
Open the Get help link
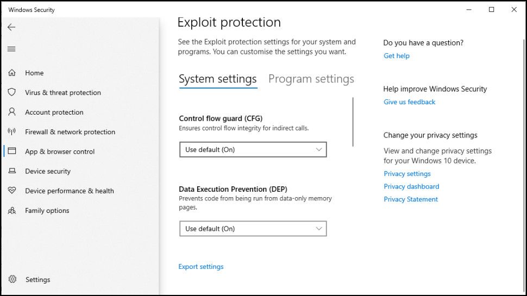(x=396, y=56)
